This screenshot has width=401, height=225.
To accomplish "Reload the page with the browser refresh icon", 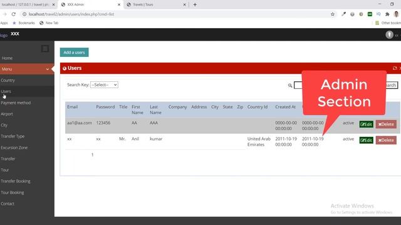I will (x=14, y=14).
